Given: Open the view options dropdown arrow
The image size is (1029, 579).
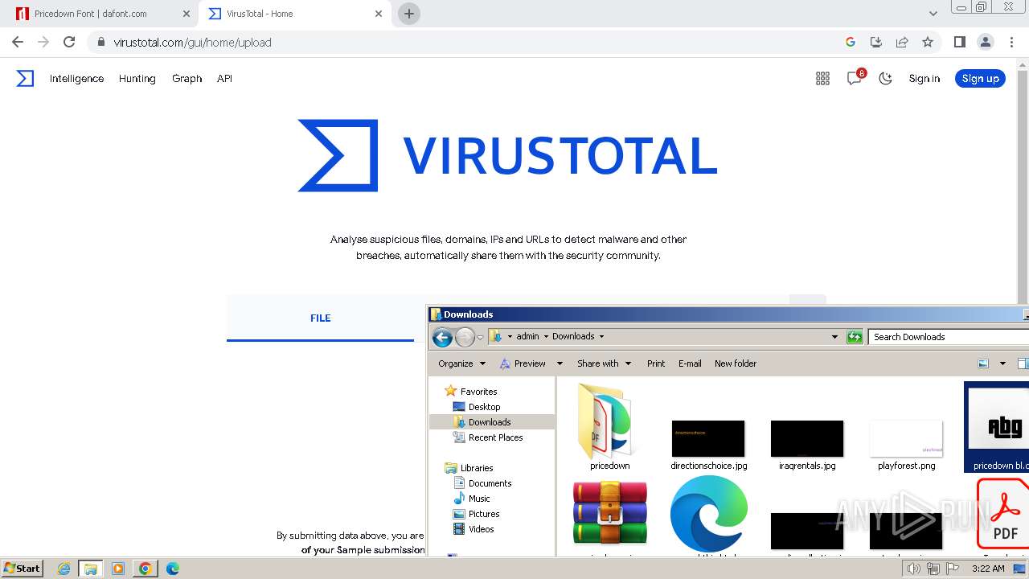Looking at the screenshot, I should [x=1002, y=363].
